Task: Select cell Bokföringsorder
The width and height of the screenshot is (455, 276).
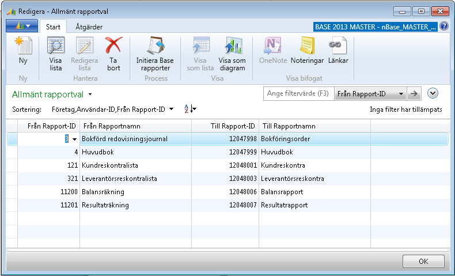Action: 314,139
